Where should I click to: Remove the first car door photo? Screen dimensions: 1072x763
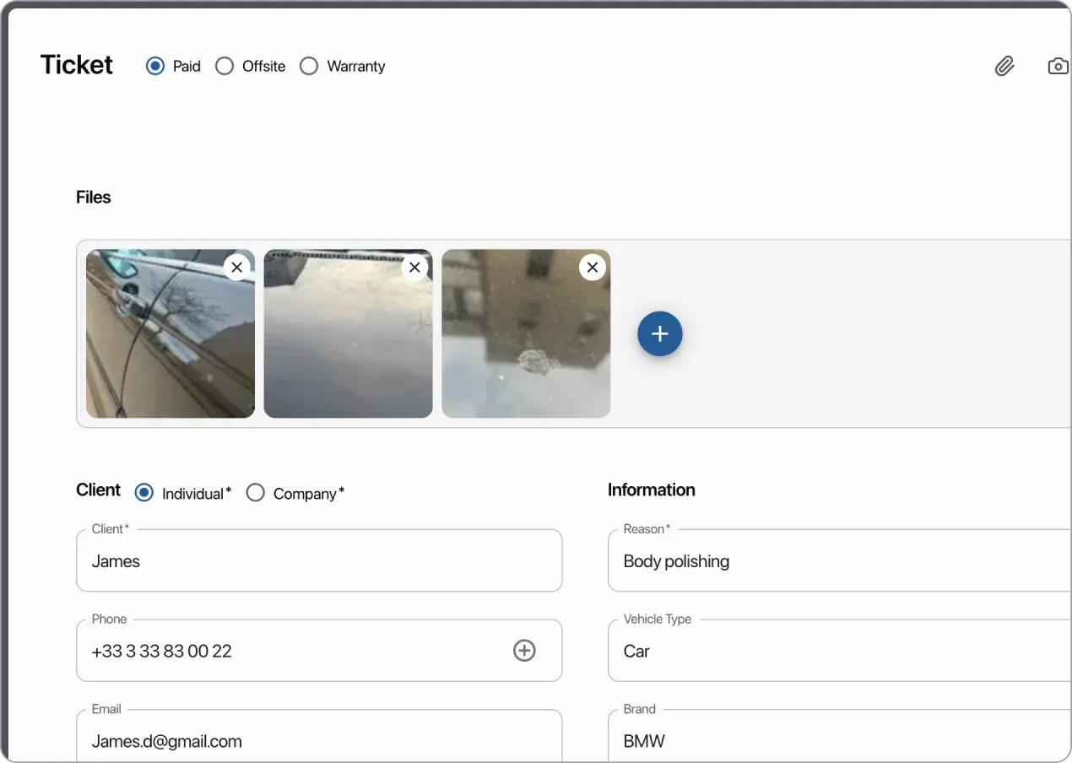(236, 267)
